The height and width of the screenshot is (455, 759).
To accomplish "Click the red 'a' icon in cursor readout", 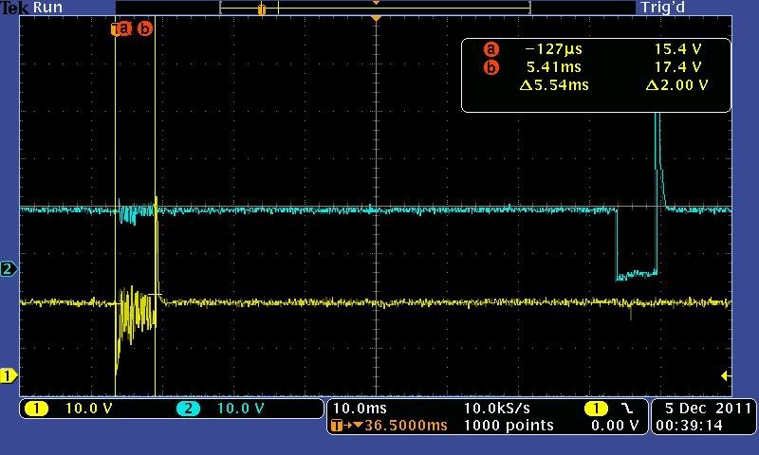I will click(x=491, y=50).
